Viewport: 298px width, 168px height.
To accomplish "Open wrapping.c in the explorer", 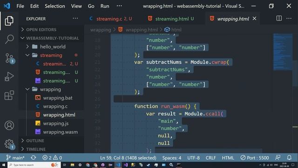I will (x=51, y=106).
